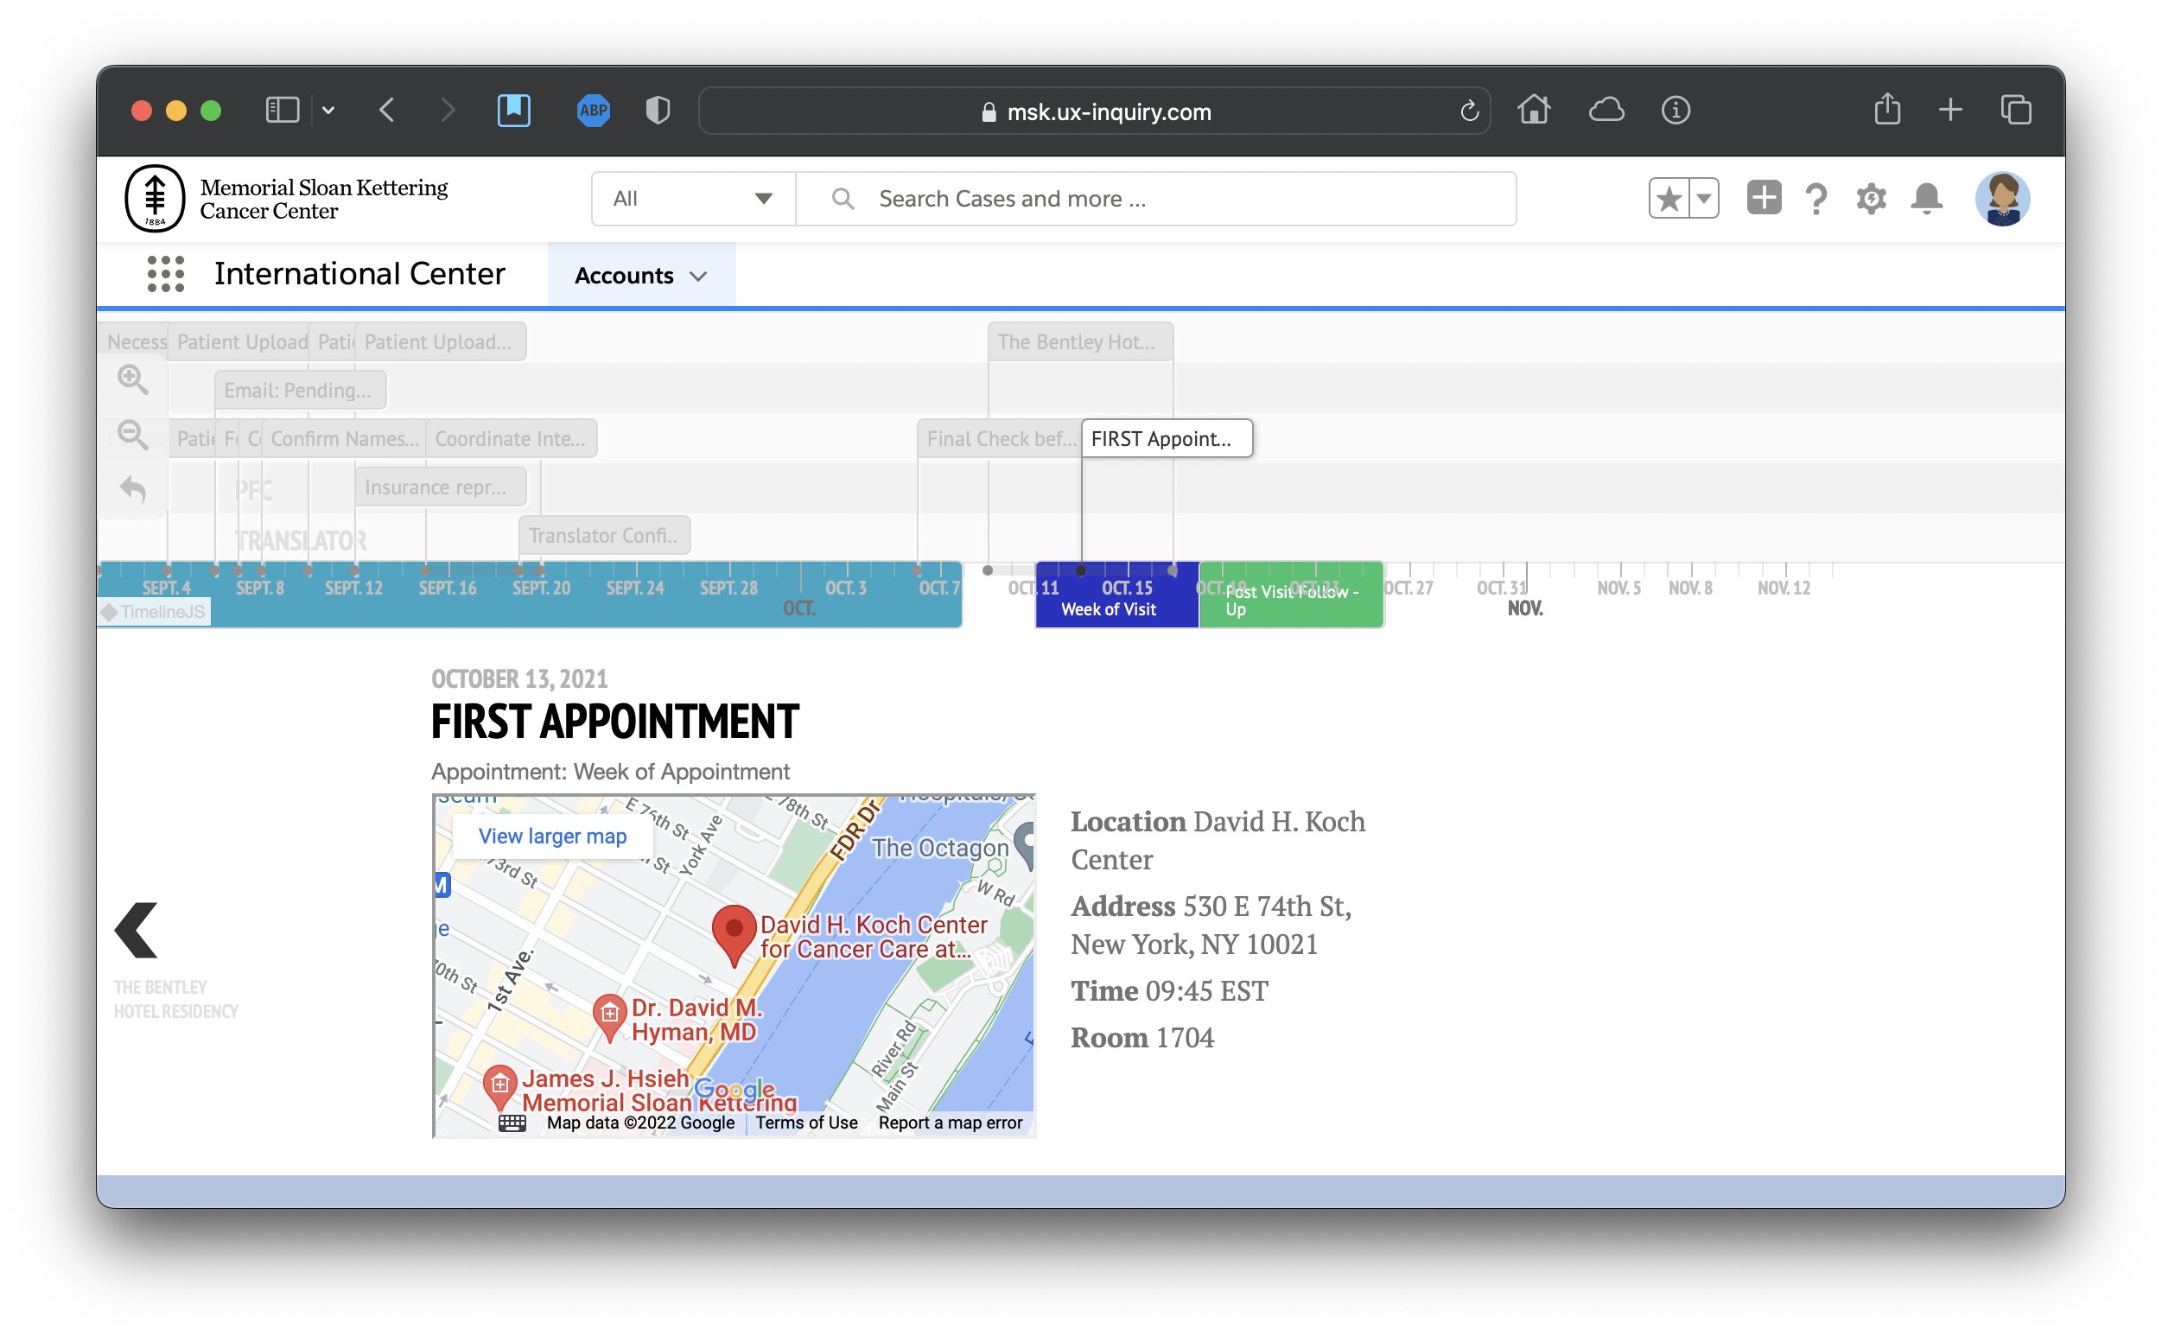Click the timeline zoom in magnifier
This screenshot has width=2162, height=1336.
point(133,380)
